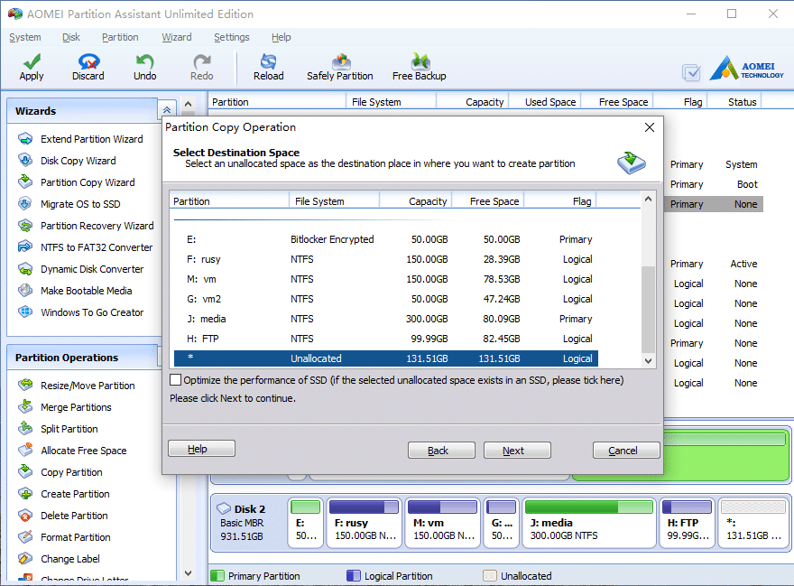Click the Apply checkmark toolbar icon
This screenshot has width=794, height=586.
[x=32, y=61]
